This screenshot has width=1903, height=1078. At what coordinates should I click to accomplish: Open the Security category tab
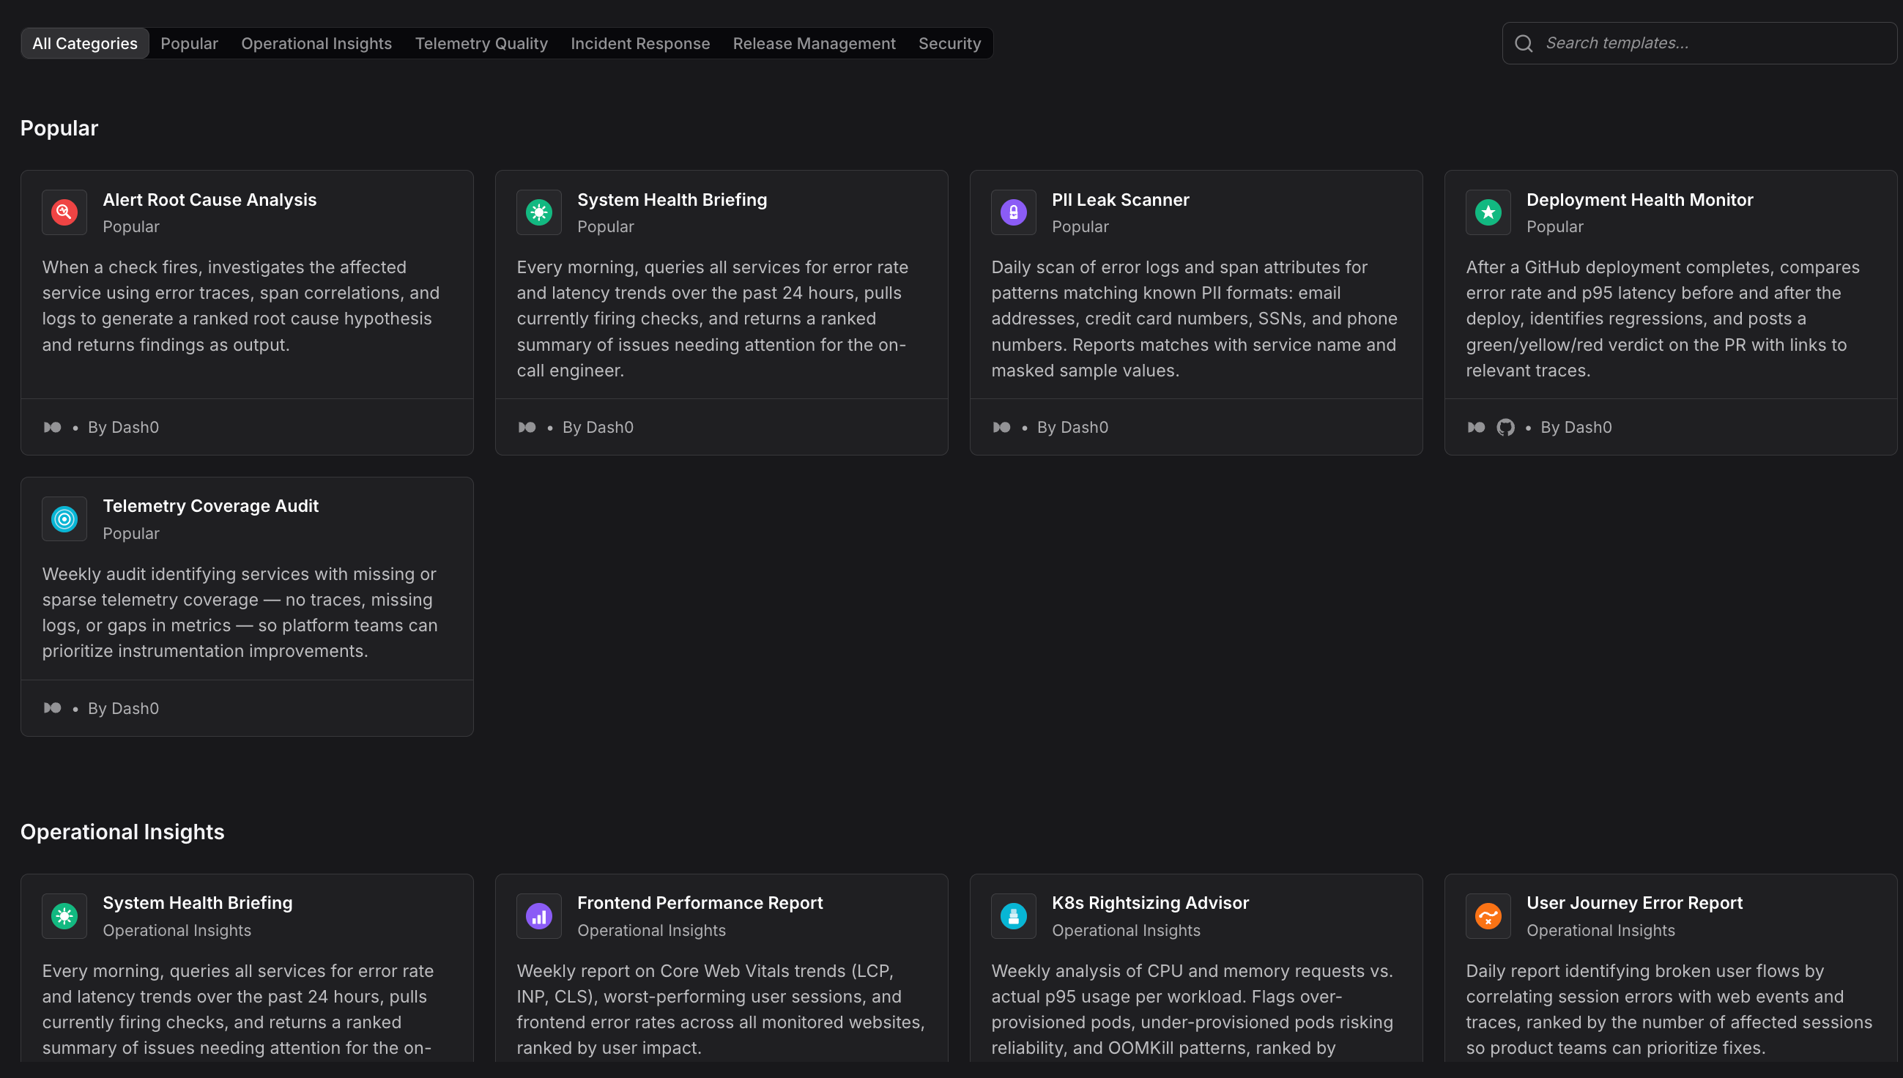tap(950, 44)
